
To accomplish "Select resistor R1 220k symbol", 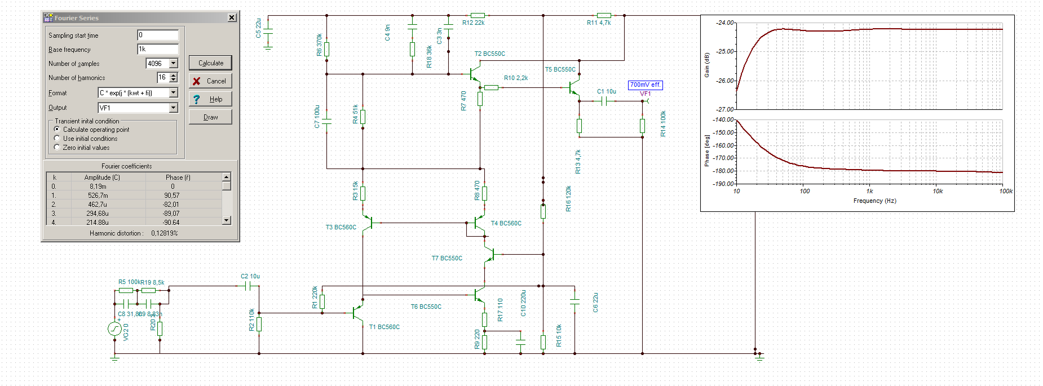I will 322,301.
